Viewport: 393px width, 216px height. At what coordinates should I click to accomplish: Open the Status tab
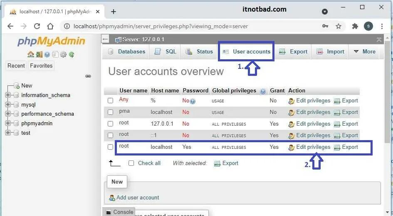199,51
